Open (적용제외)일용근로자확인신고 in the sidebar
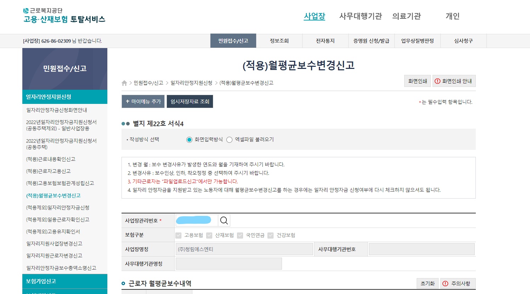The height and width of the screenshot is (294, 530). click(x=58, y=220)
